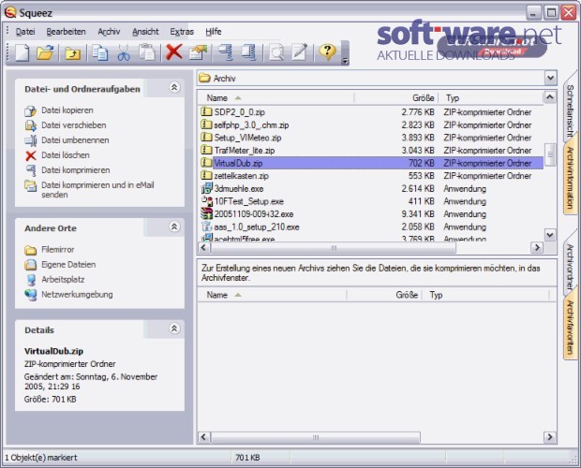Screen dimensions: 581x468
Task: Open Arbeitsplatz location
Action: (63, 280)
